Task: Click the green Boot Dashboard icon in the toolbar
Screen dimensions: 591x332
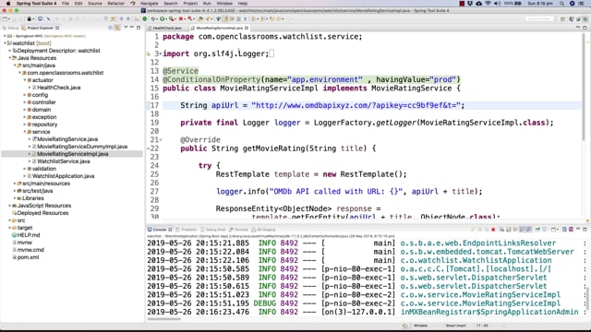Action: [x=145, y=18]
